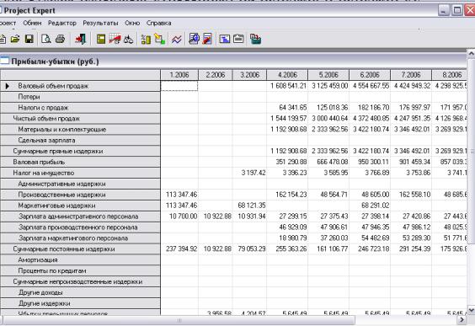Open the Справка menu
The height and width of the screenshot is (326, 475).
[158, 23]
